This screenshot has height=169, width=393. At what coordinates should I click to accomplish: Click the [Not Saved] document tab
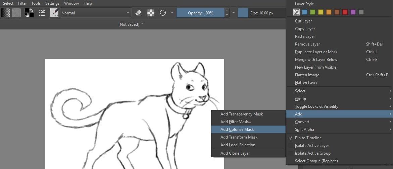131,24
